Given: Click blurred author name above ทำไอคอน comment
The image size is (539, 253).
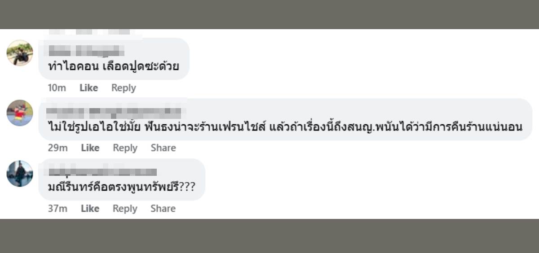Looking at the screenshot, I should (x=86, y=50).
